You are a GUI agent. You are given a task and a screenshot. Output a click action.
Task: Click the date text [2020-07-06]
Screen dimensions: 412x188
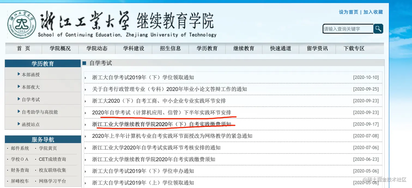coord(366,148)
